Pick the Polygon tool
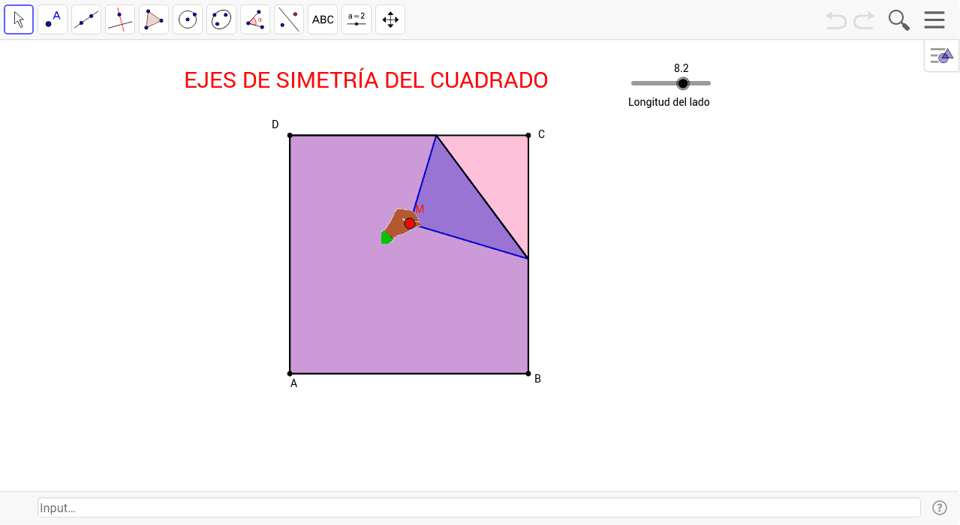The image size is (960, 525). click(x=154, y=19)
